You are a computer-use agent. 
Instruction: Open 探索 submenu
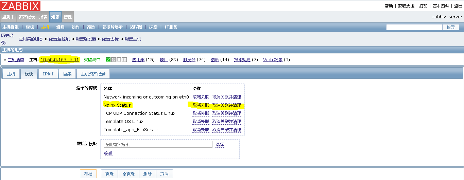[x=153, y=27]
